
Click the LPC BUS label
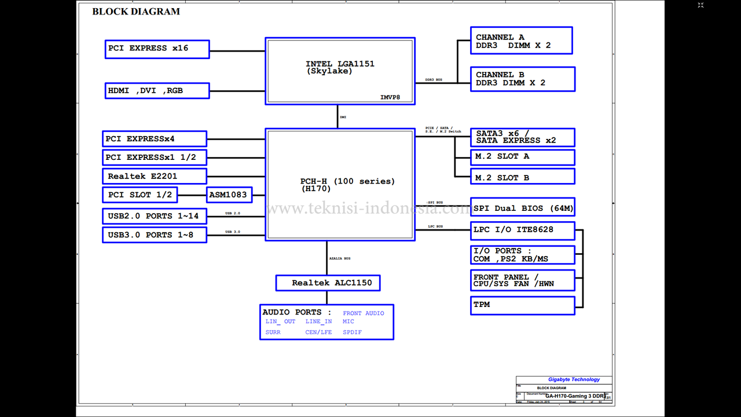(x=435, y=226)
